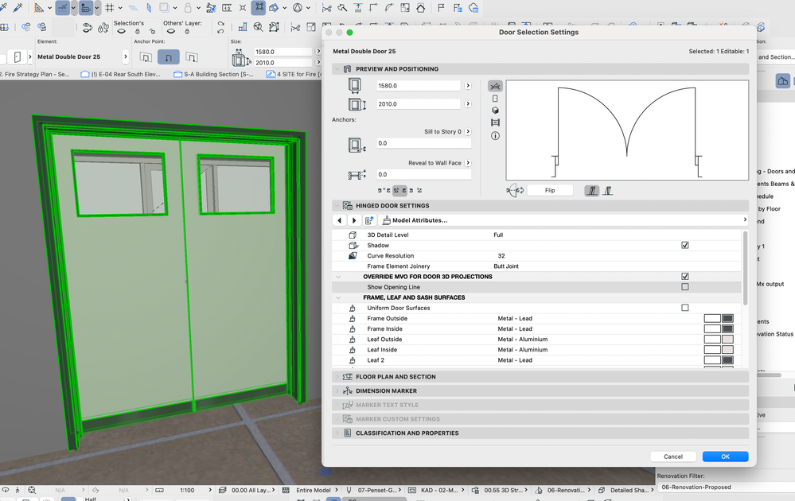The image size is (795, 501).
Task: Click the previous page arrow in Hinged Door Settings
Action: [340, 220]
